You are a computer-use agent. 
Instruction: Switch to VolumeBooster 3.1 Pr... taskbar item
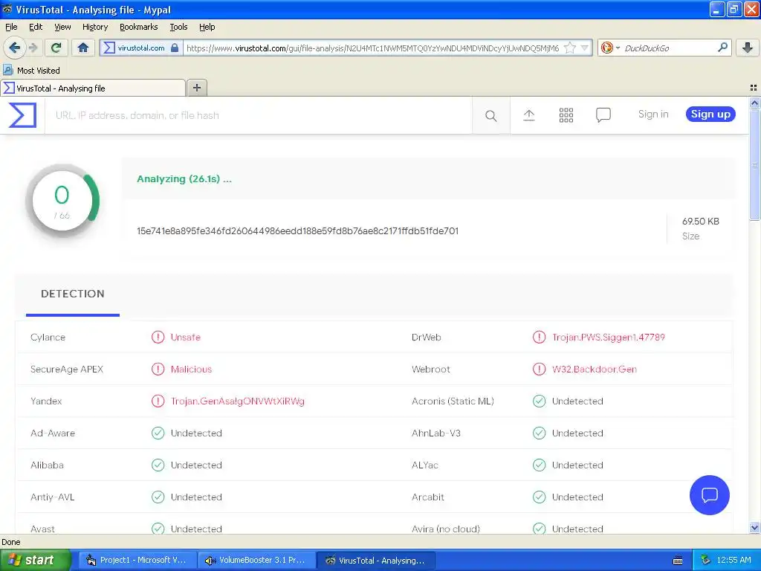coord(256,560)
